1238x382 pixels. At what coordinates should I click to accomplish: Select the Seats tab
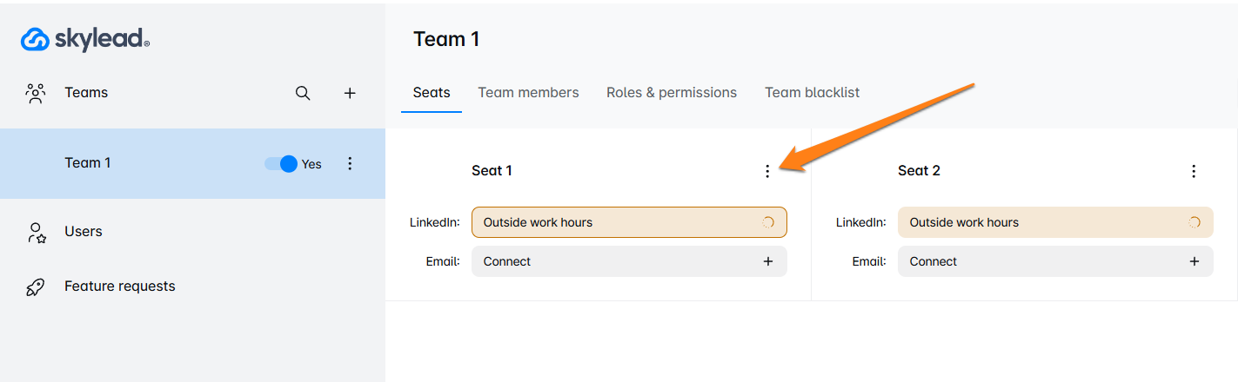[432, 93]
